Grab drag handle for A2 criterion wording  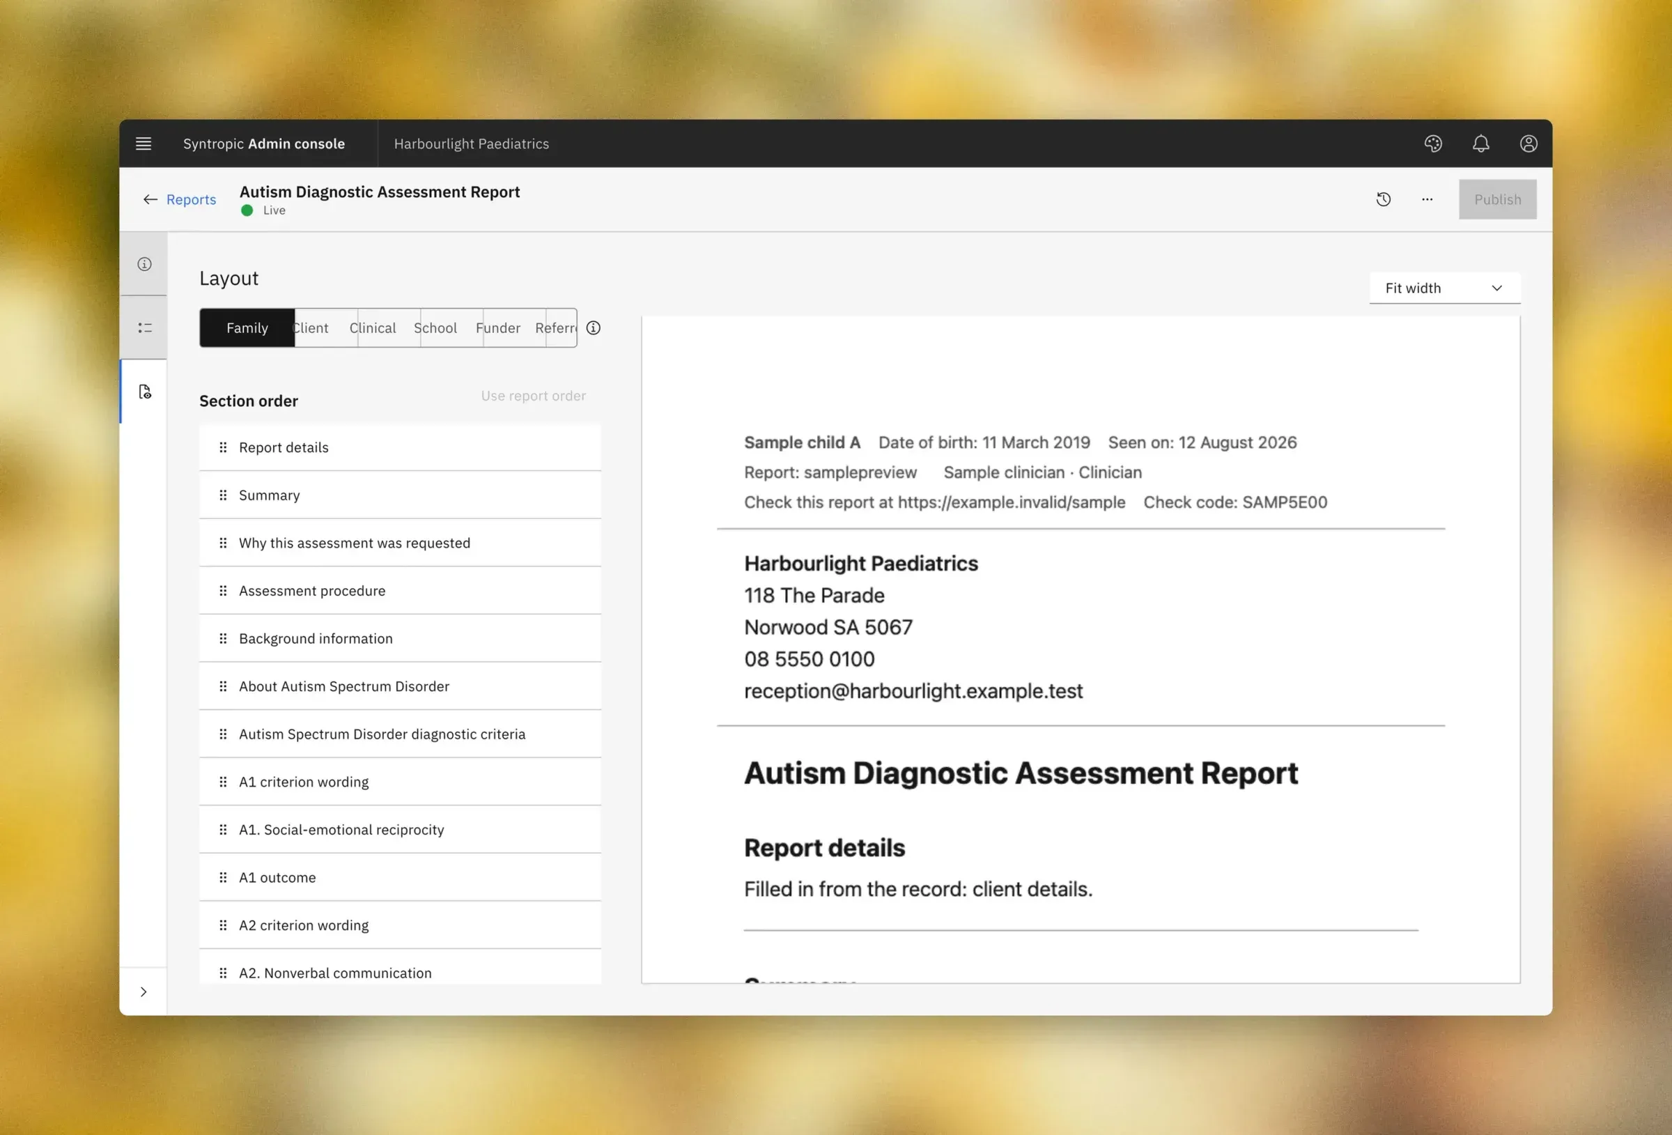coord(223,925)
